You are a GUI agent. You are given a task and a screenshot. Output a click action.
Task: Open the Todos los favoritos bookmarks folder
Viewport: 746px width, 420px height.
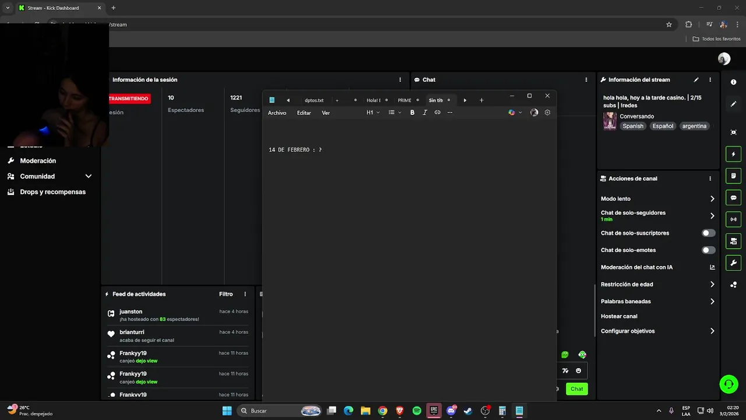pyautogui.click(x=716, y=39)
